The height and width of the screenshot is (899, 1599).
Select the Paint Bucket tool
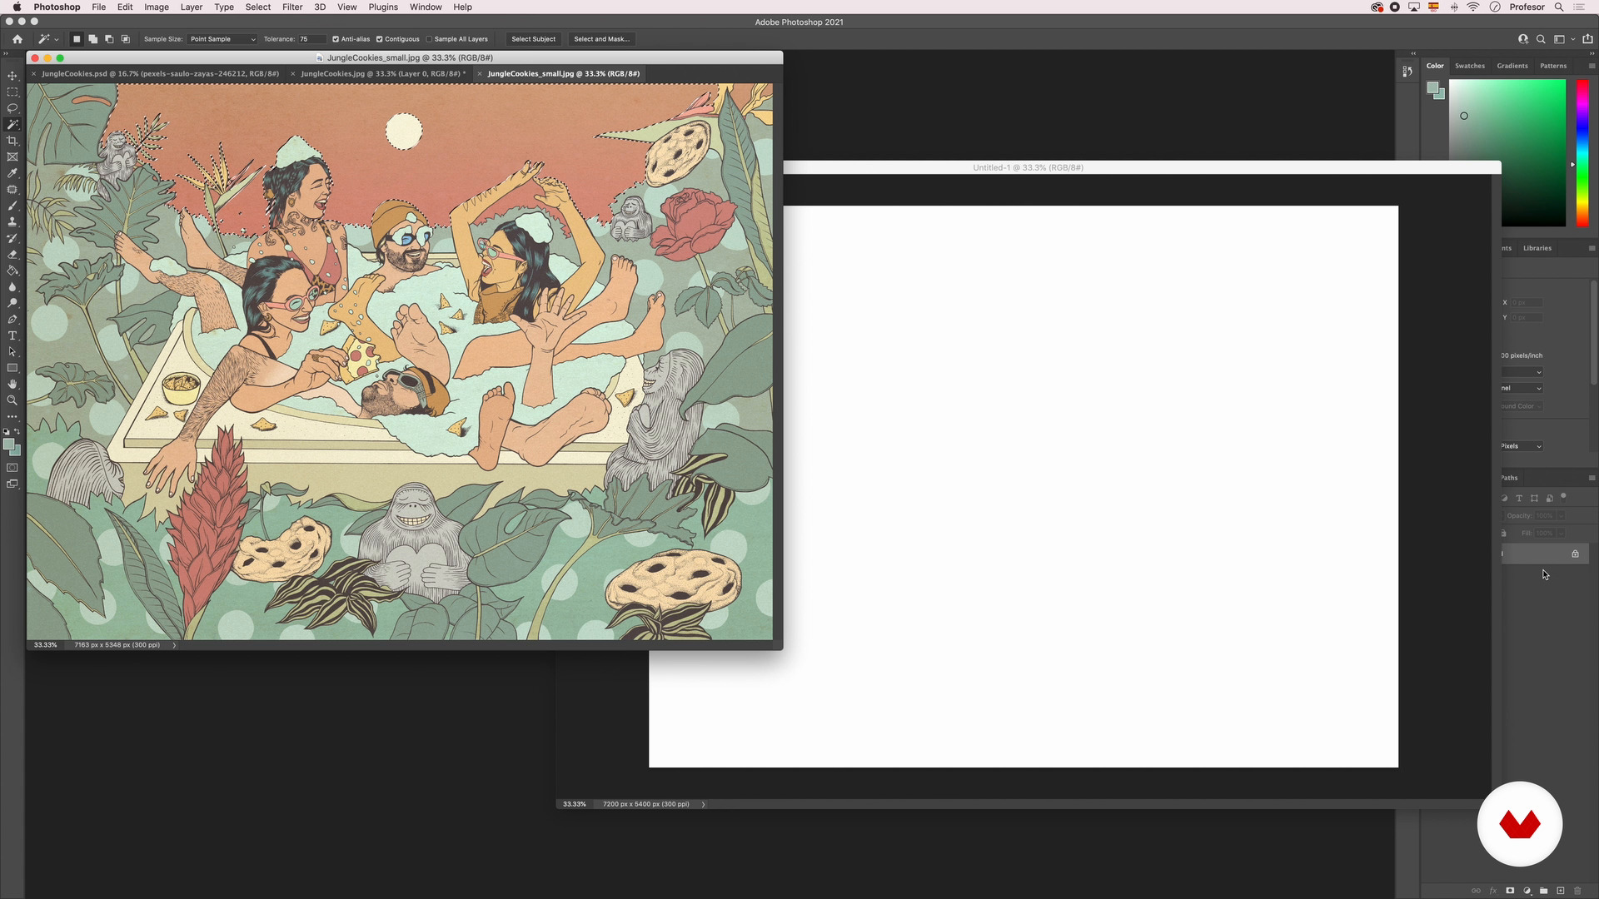(x=12, y=271)
